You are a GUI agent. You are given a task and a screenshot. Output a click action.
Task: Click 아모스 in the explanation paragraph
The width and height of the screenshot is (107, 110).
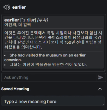[36, 42]
